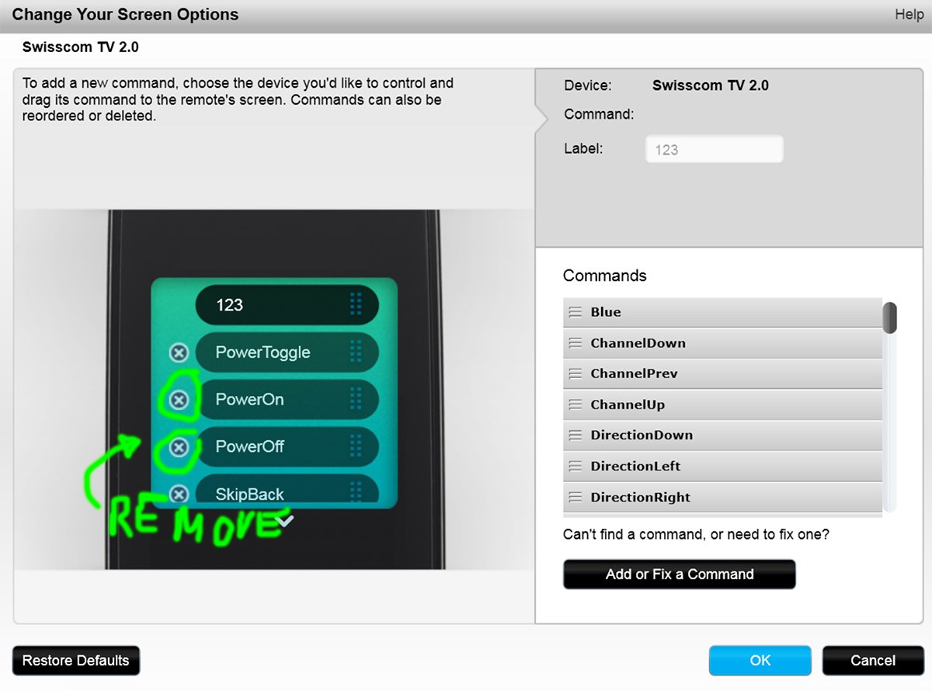Click the Add or Fix a Command button
The height and width of the screenshot is (691, 932).
(680, 575)
